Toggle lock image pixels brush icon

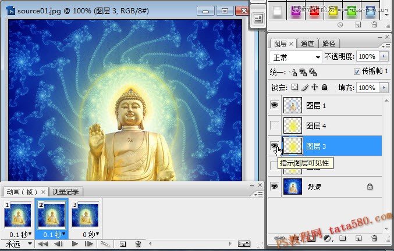tap(305, 87)
